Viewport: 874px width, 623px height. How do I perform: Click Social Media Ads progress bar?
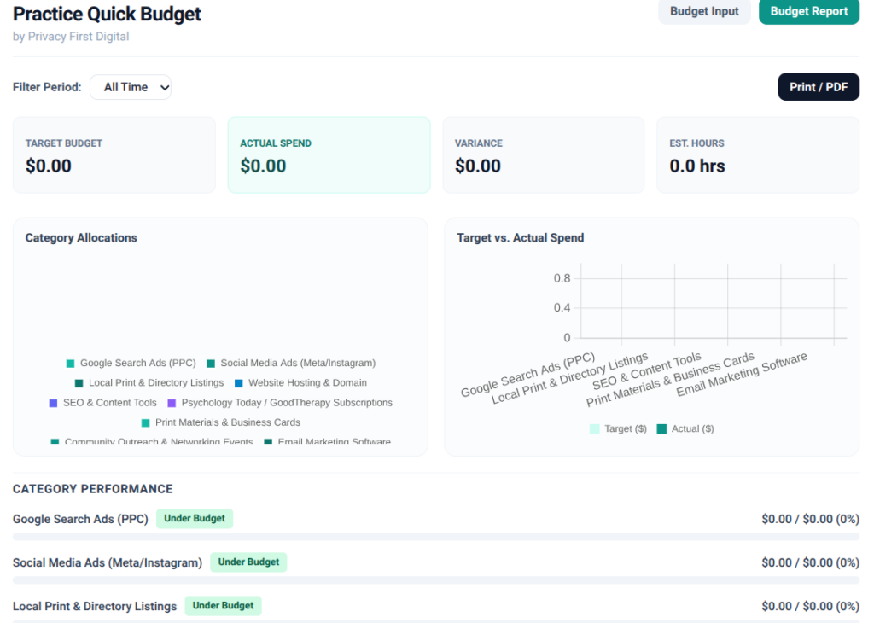pos(436,580)
